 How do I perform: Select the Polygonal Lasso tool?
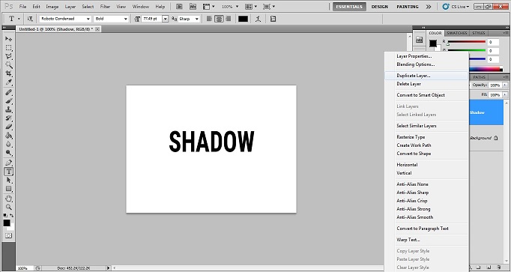tap(8, 56)
